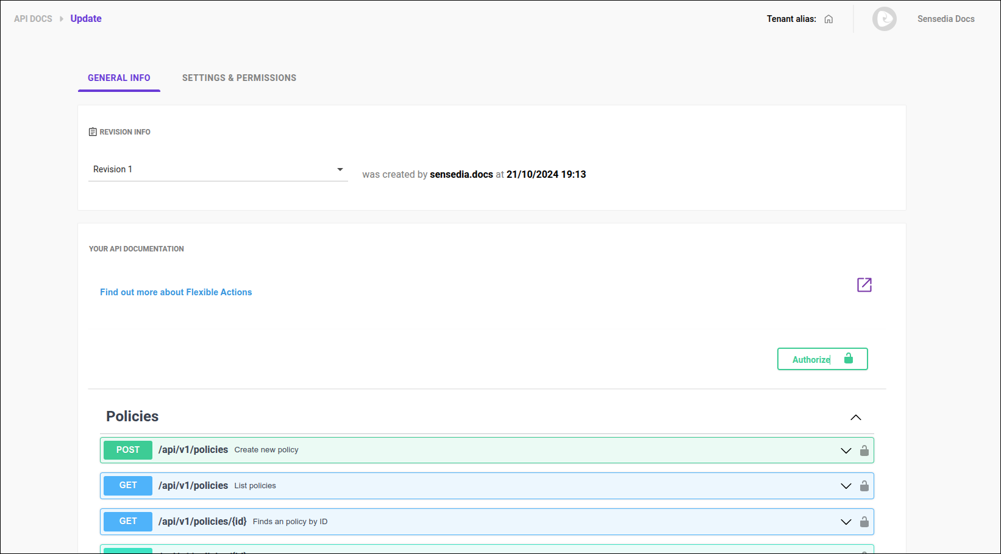Open Find out more about Flexible Actions link

pyautogui.click(x=176, y=292)
